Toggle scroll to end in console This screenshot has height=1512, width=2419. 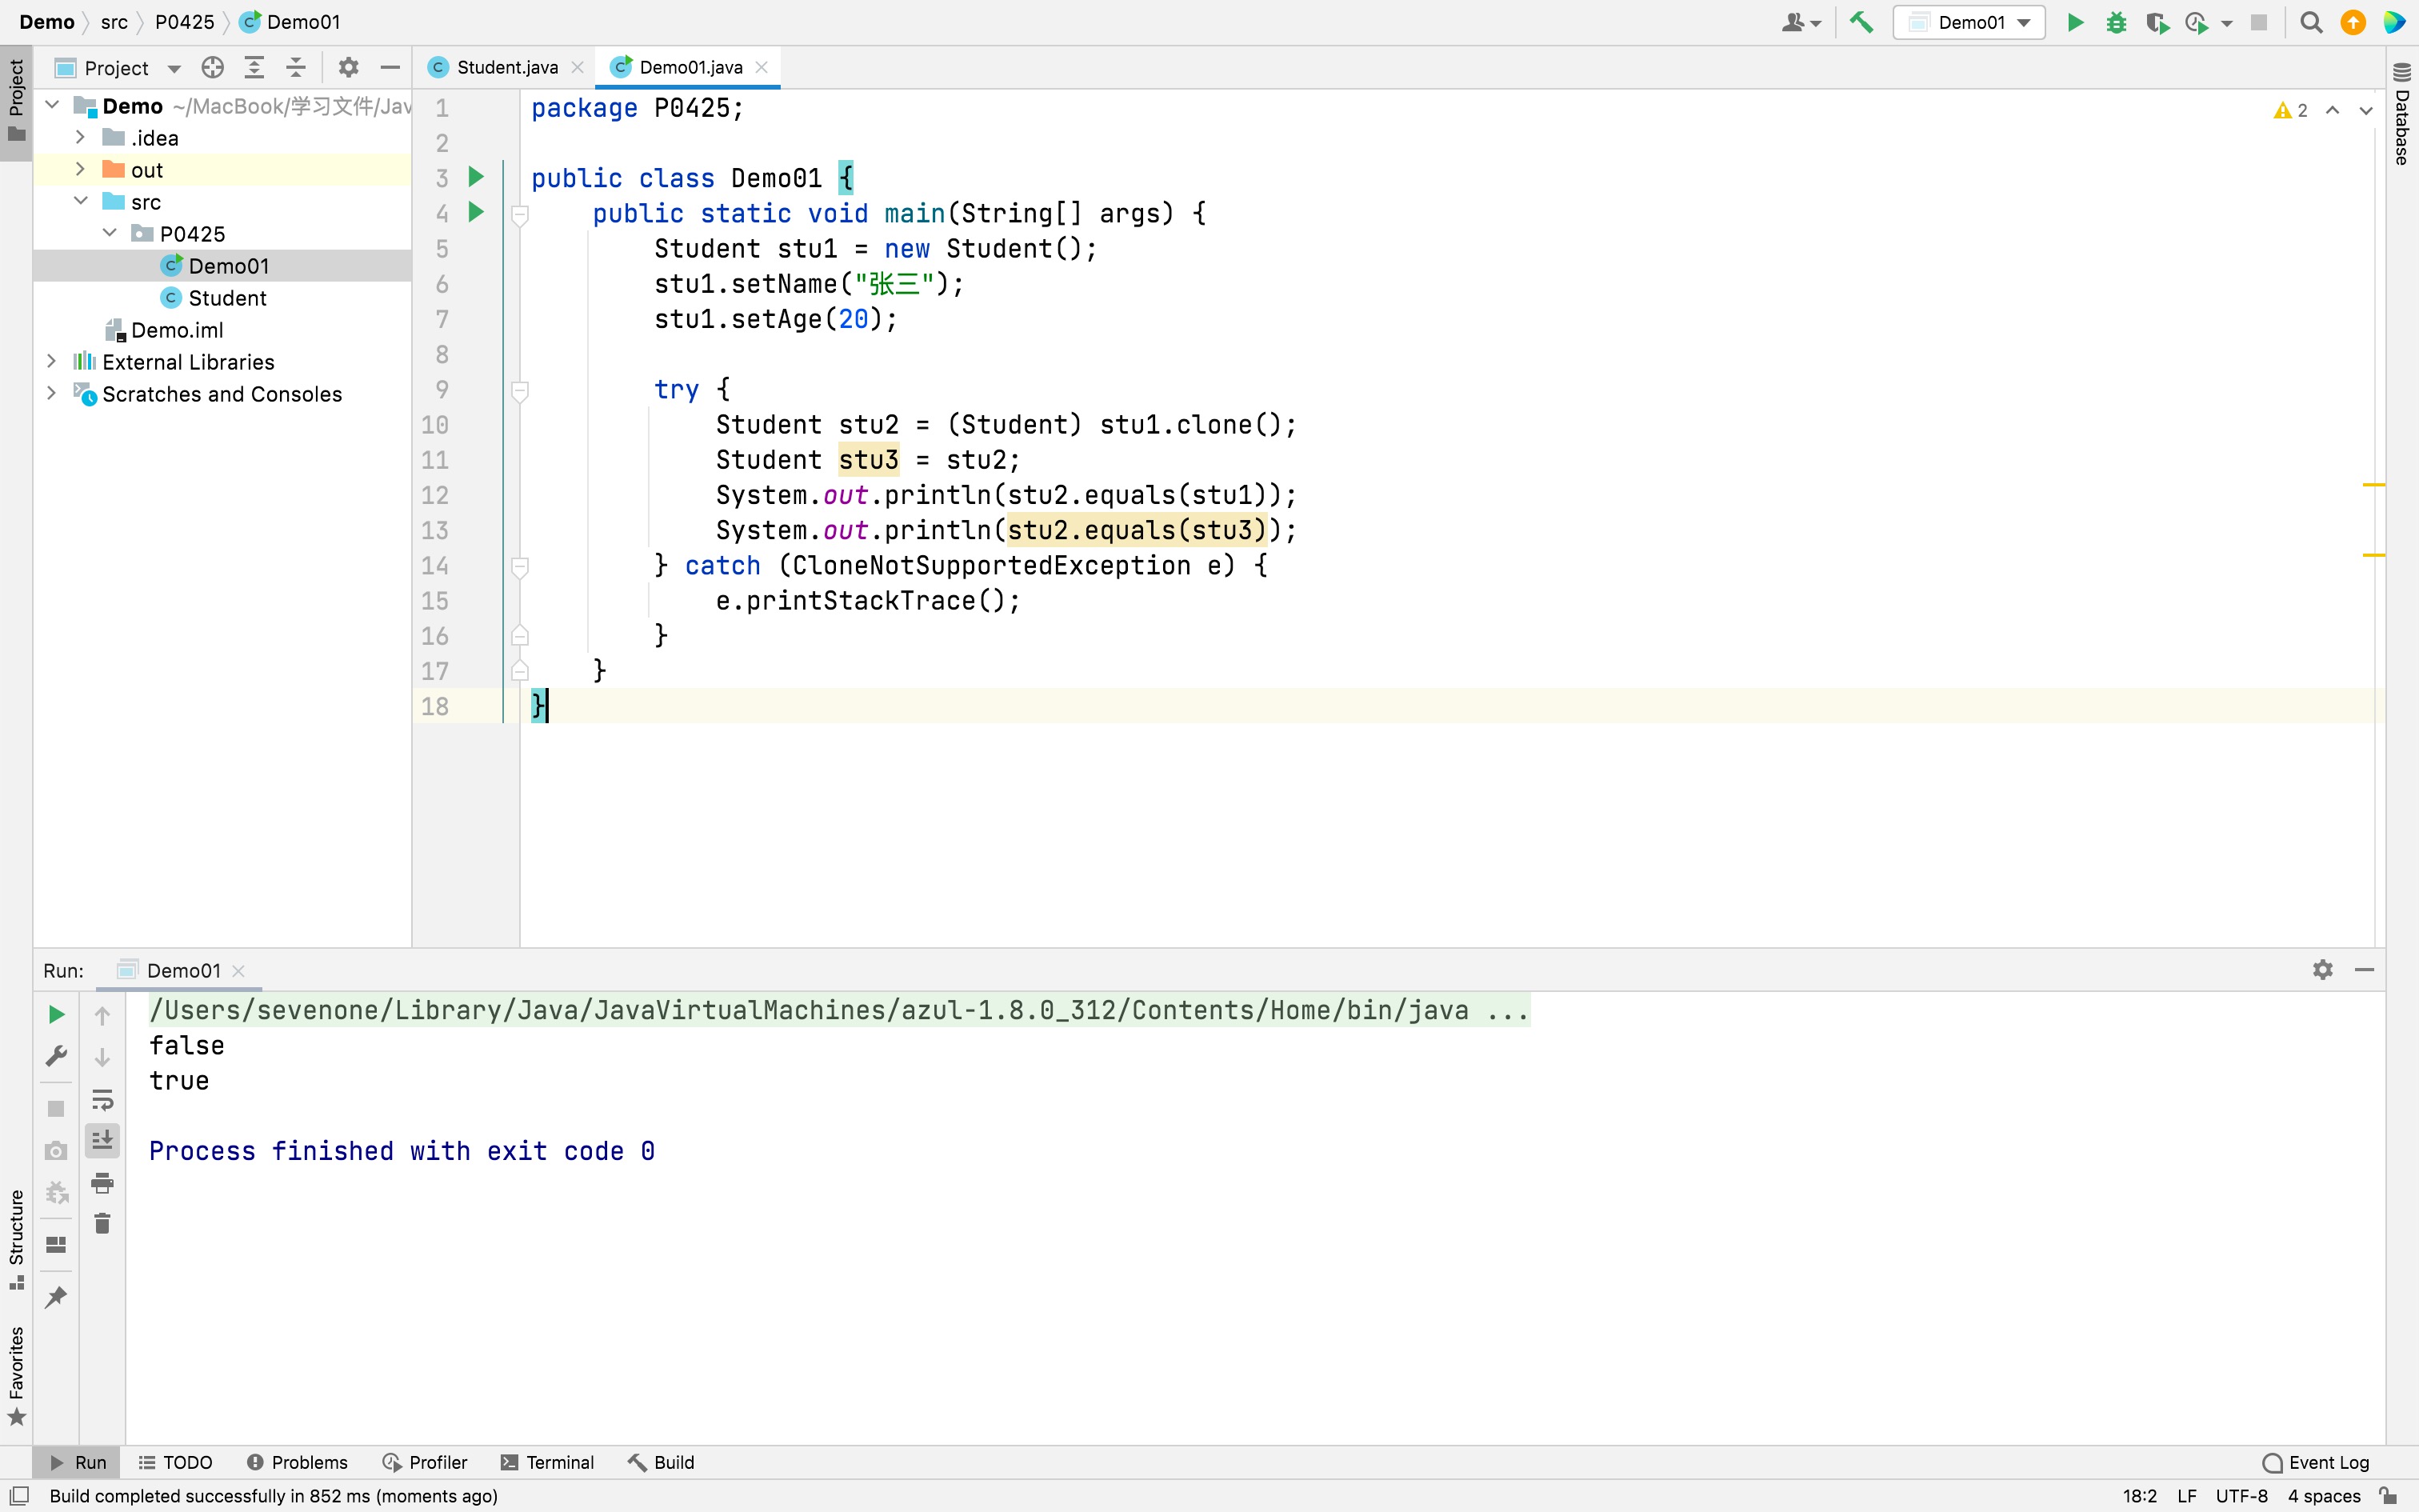102,1140
